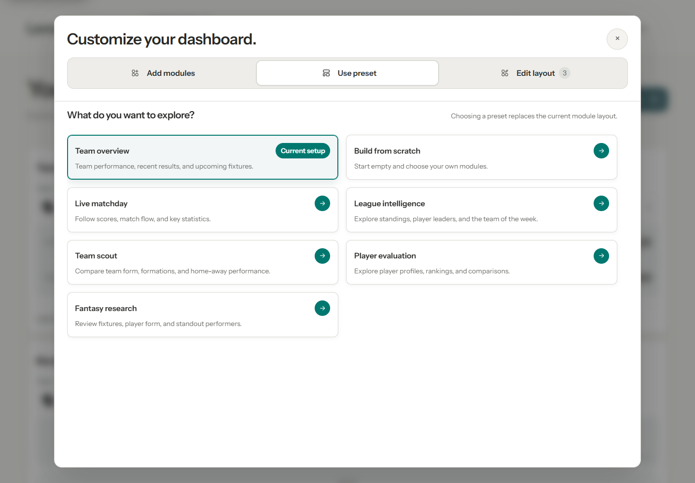Click the 3 badge on Edit layout
This screenshot has width=695, height=483.
tap(565, 73)
